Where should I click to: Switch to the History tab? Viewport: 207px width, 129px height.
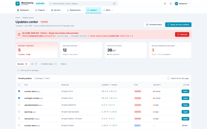(63, 64)
